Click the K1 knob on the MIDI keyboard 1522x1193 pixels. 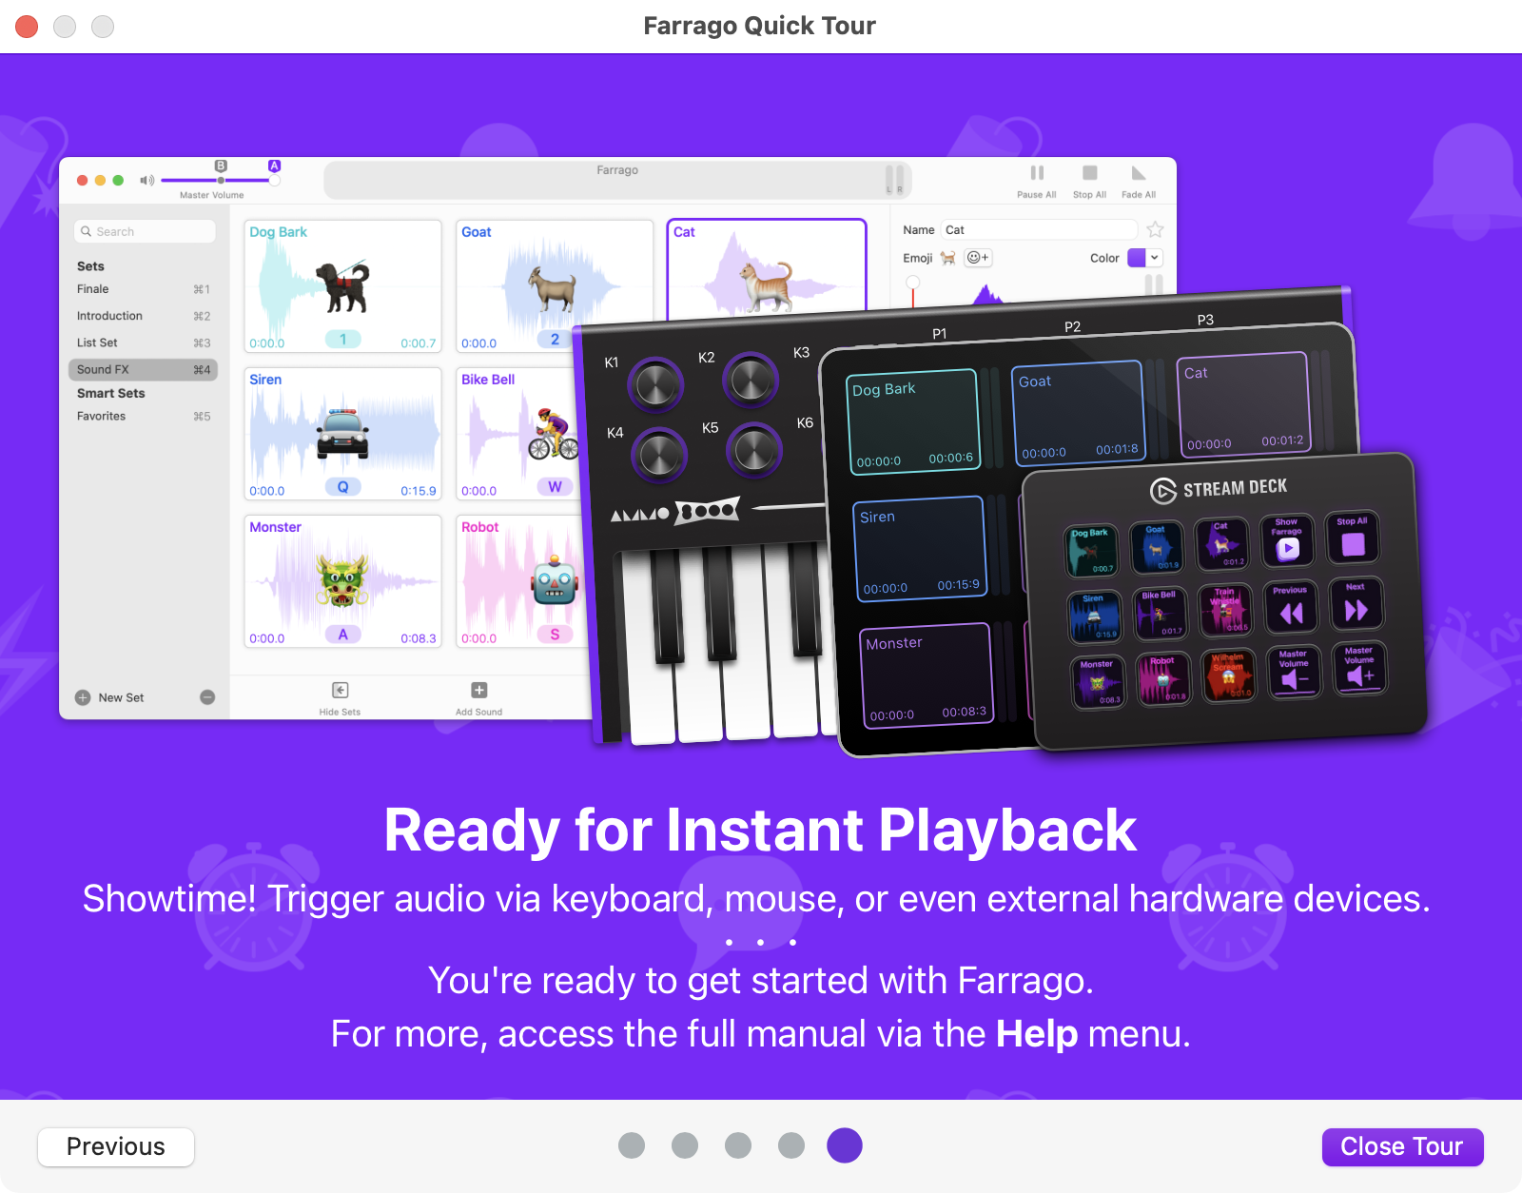point(655,385)
